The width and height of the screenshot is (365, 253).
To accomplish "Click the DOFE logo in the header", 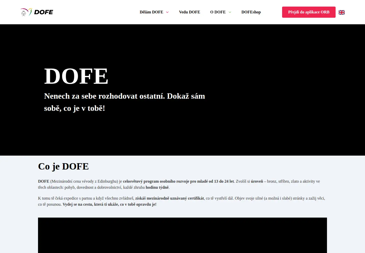I will point(37,12).
